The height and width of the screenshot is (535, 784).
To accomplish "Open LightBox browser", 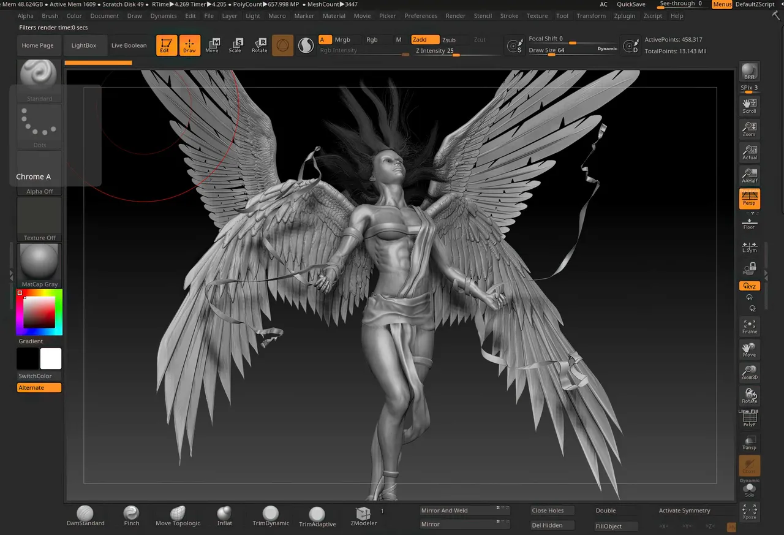I will click(83, 45).
